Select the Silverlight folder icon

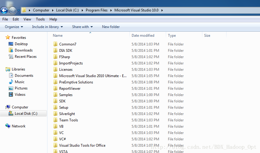[55, 114]
